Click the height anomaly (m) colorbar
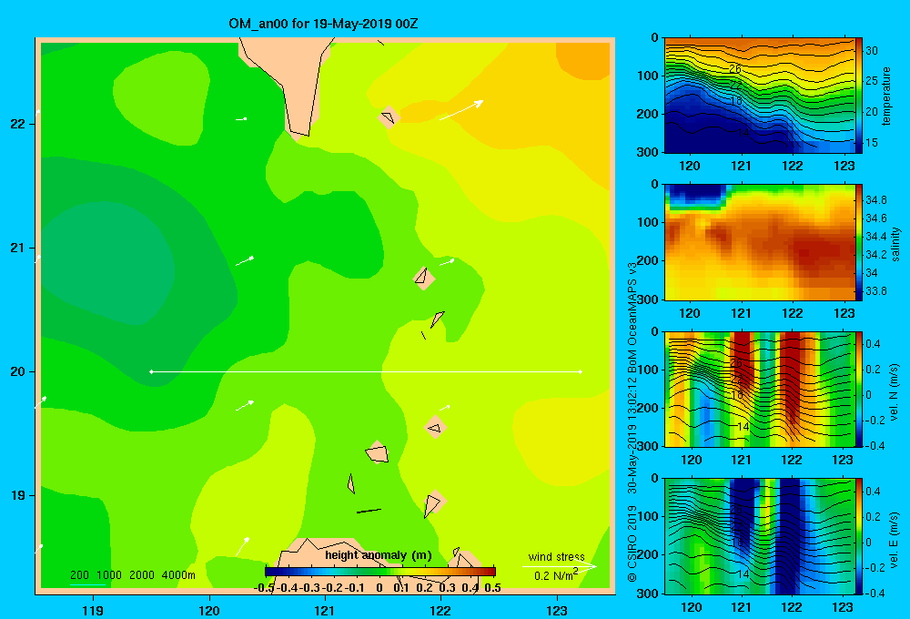The width and height of the screenshot is (910, 619). tap(380, 572)
